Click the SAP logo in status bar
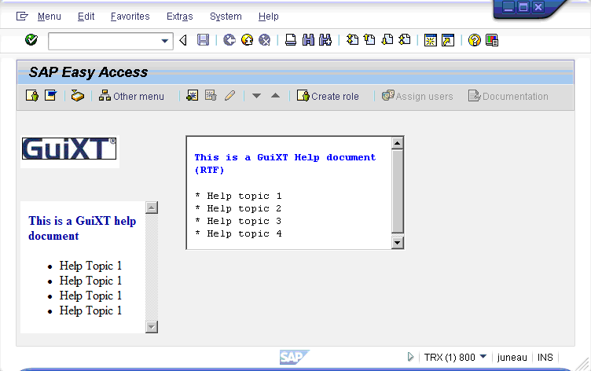591x371 pixels. (x=294, y=357)
